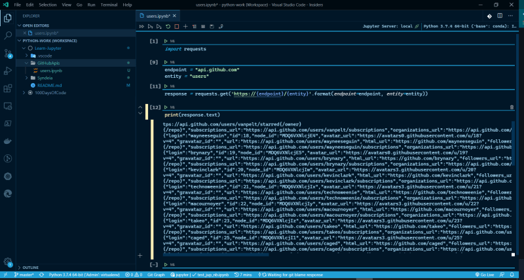This screenshot has width=524, height=280.
Task: Add a new cell from notebook toolbar
Action: [185, 26]
